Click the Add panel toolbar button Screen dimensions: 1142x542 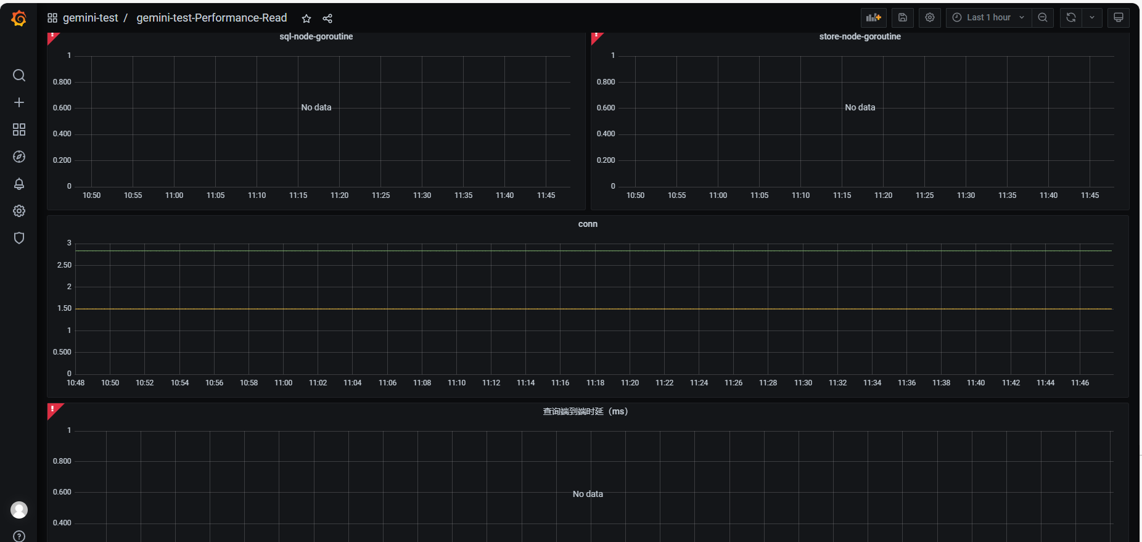click(874, 17)
